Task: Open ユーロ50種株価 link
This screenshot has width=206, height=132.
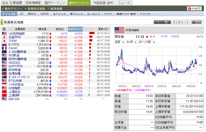Action: pyautogui.click(x=17, y=52)
